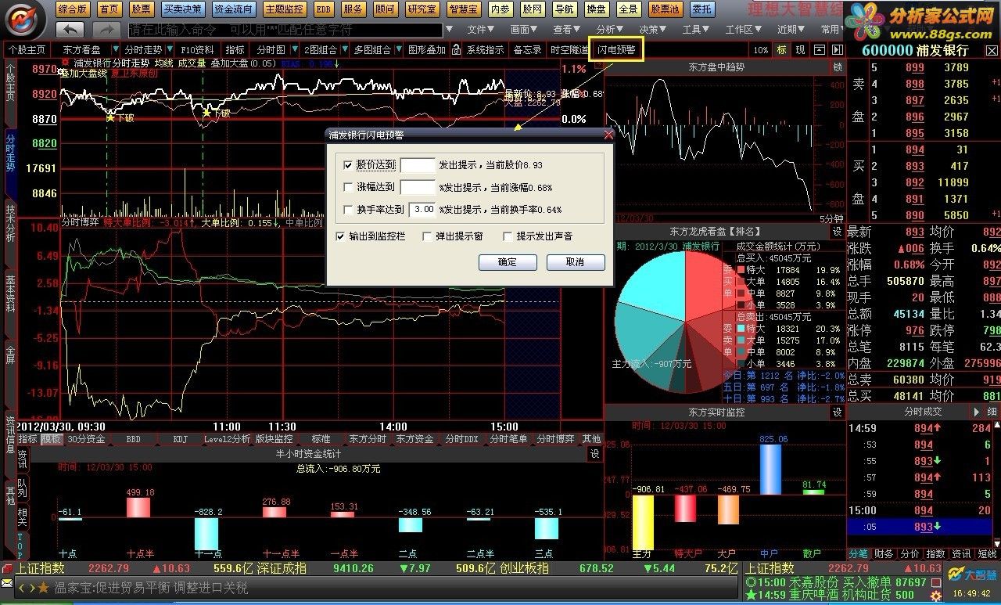Expand the dropdown arrow after 多图组合
1001x605 pixels.
[397, 50]
